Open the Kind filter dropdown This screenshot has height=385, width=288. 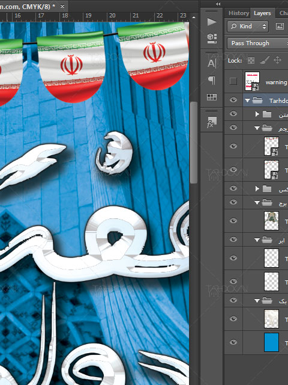pyautogui.click(x=248, y=26)
